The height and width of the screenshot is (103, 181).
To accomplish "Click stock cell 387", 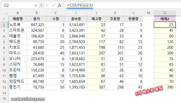I will coord(96,87).
